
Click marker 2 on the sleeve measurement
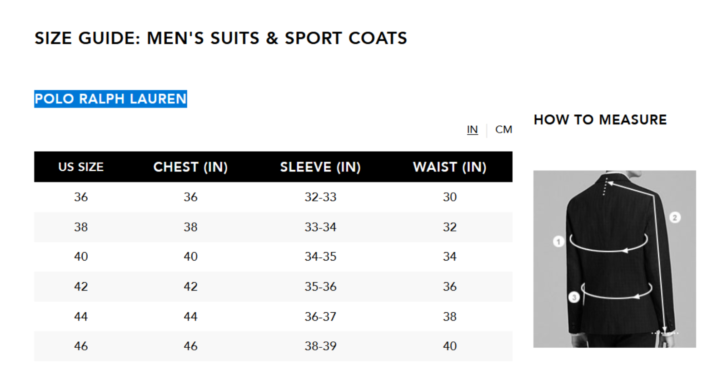(675, 217)
